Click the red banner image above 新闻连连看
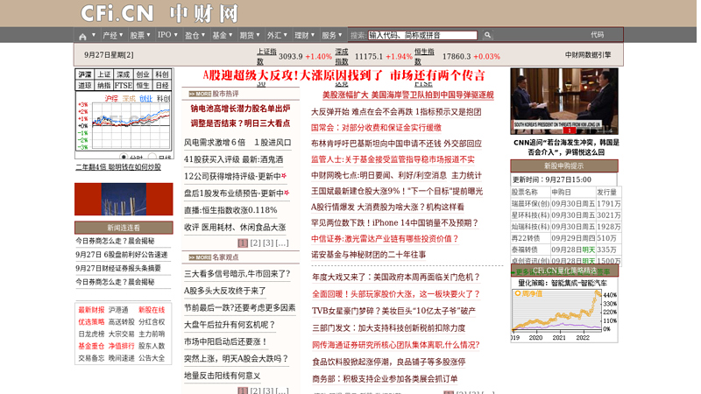The width and height of the screenshot is (701, 394). pyautogui.click(x=124, y=200)
